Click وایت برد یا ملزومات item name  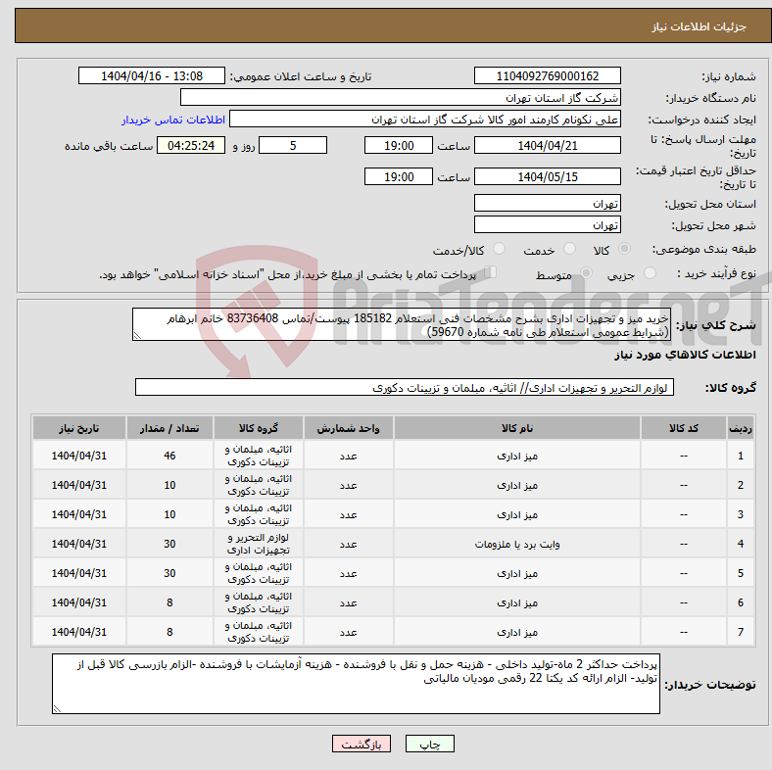pos(517,544)
